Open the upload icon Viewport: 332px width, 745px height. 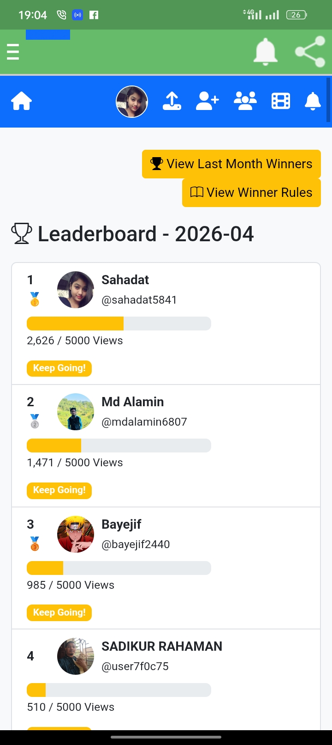pos(172,101)
